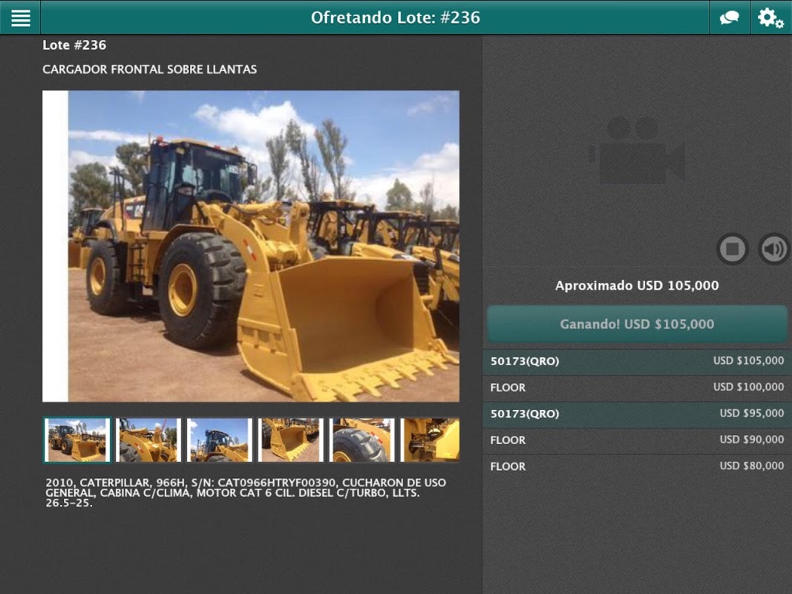Select the third thumbnail with blue cab

click(219, 440)
